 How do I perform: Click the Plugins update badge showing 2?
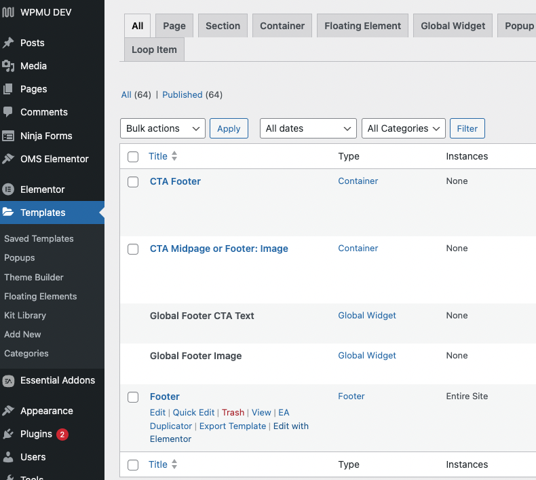coord(62,435)
